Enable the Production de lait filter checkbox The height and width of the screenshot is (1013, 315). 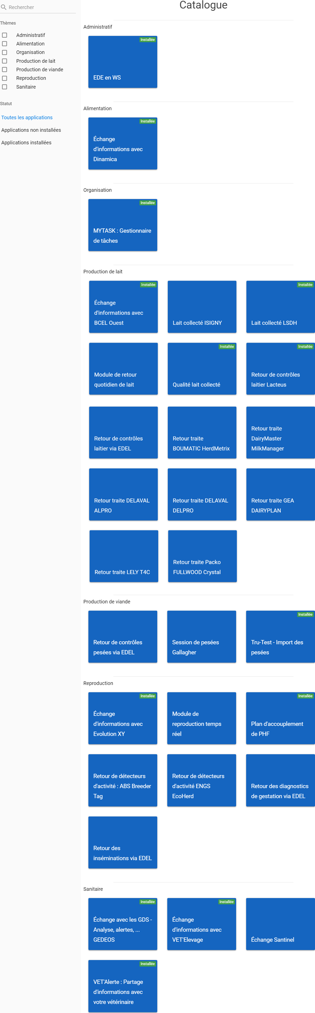point(5,61)
